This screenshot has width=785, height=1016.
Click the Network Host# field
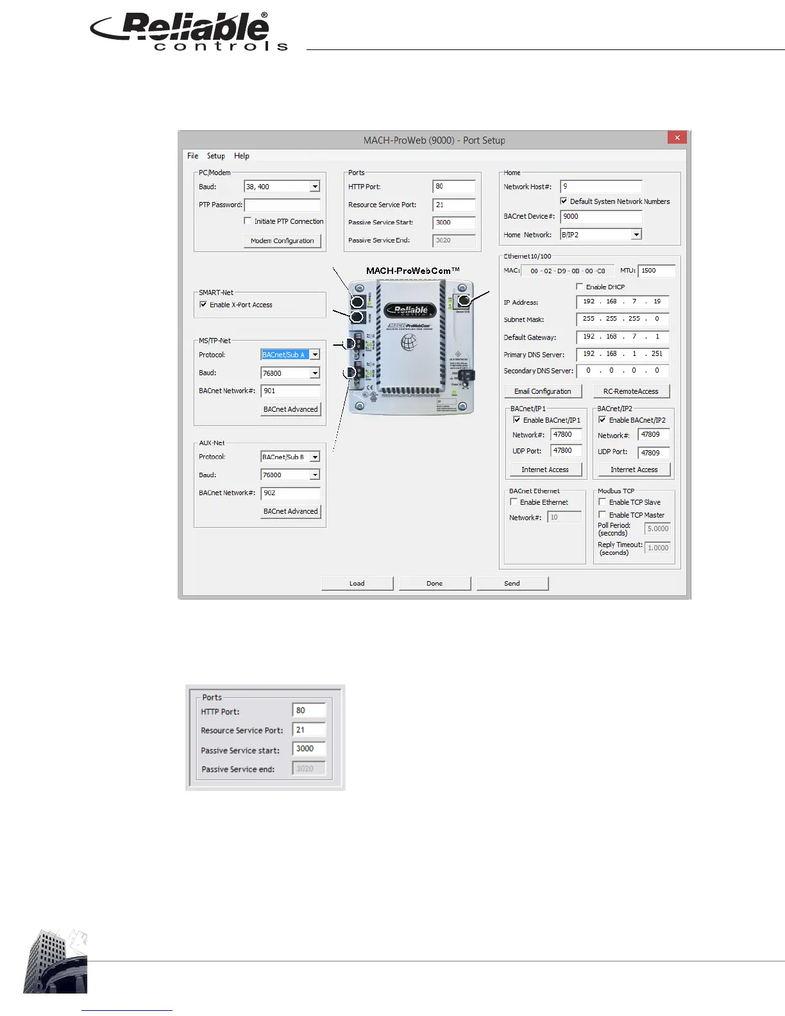[601, 187]
